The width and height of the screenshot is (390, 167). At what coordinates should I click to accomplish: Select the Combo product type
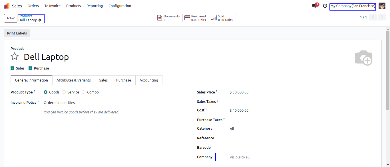coord(83,92)
